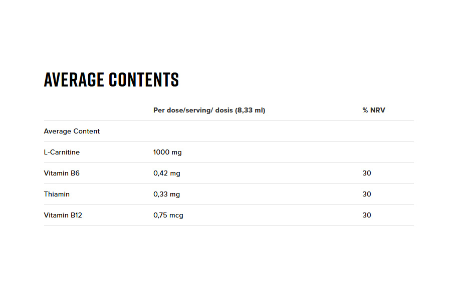The height and width of the screenshot is (300, 456).
Task: Select the Vitamin B12 row label
Action: coord(63,215)
